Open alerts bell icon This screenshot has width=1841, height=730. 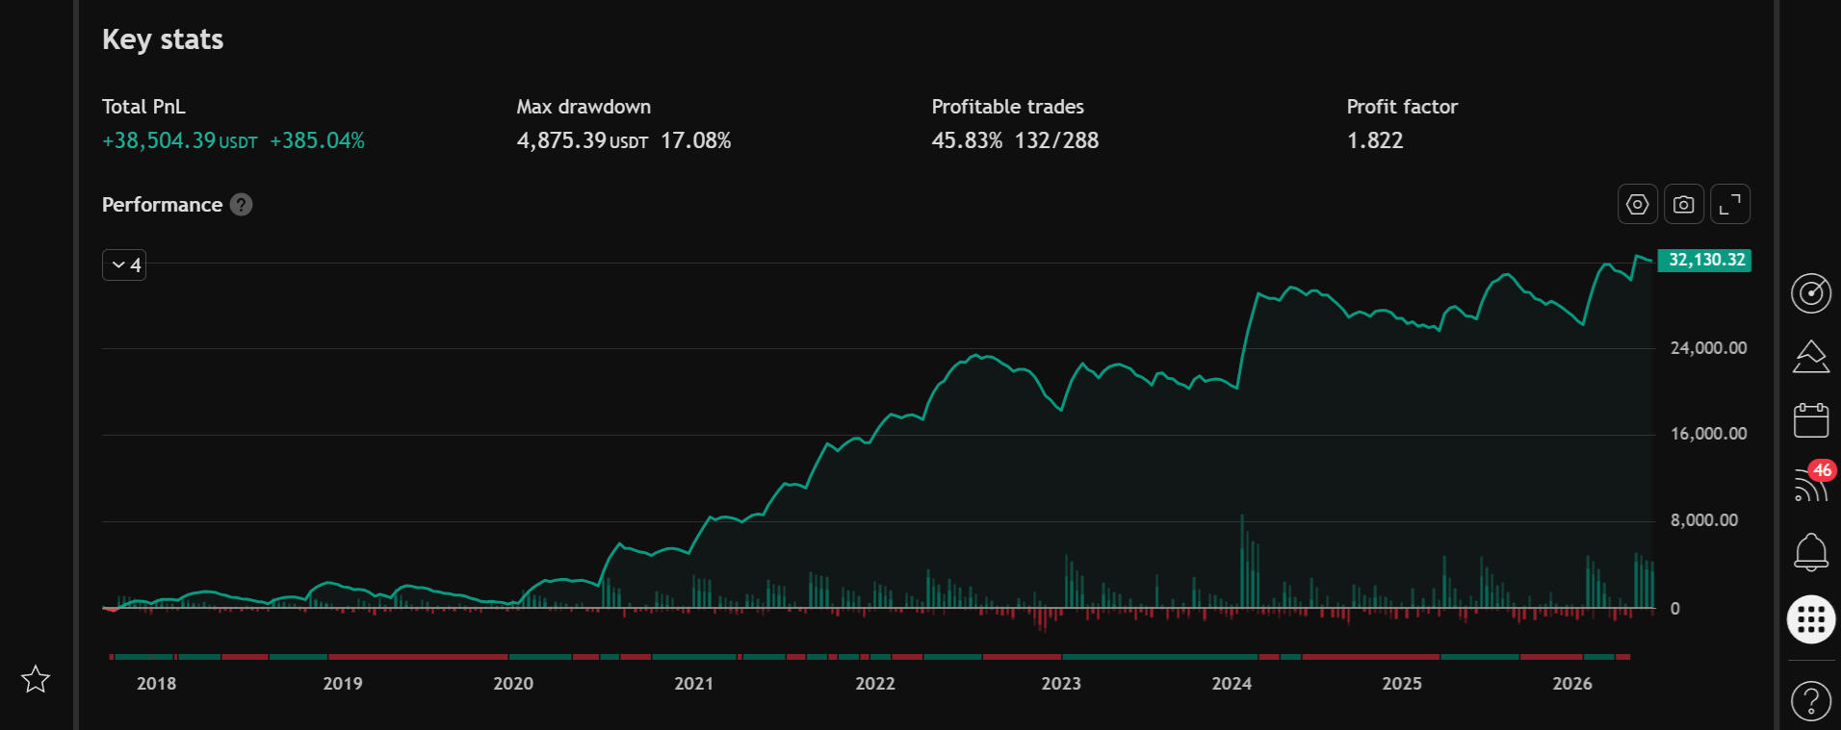tap(1810, 552)
